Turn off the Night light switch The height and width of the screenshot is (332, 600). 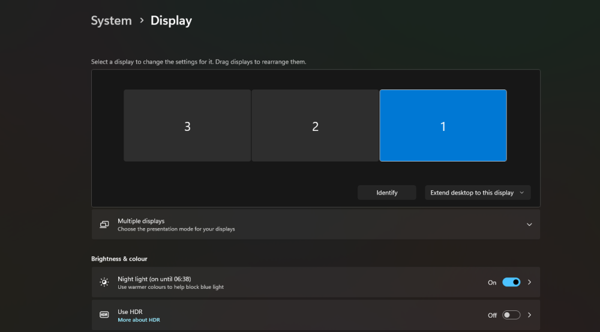511,282
